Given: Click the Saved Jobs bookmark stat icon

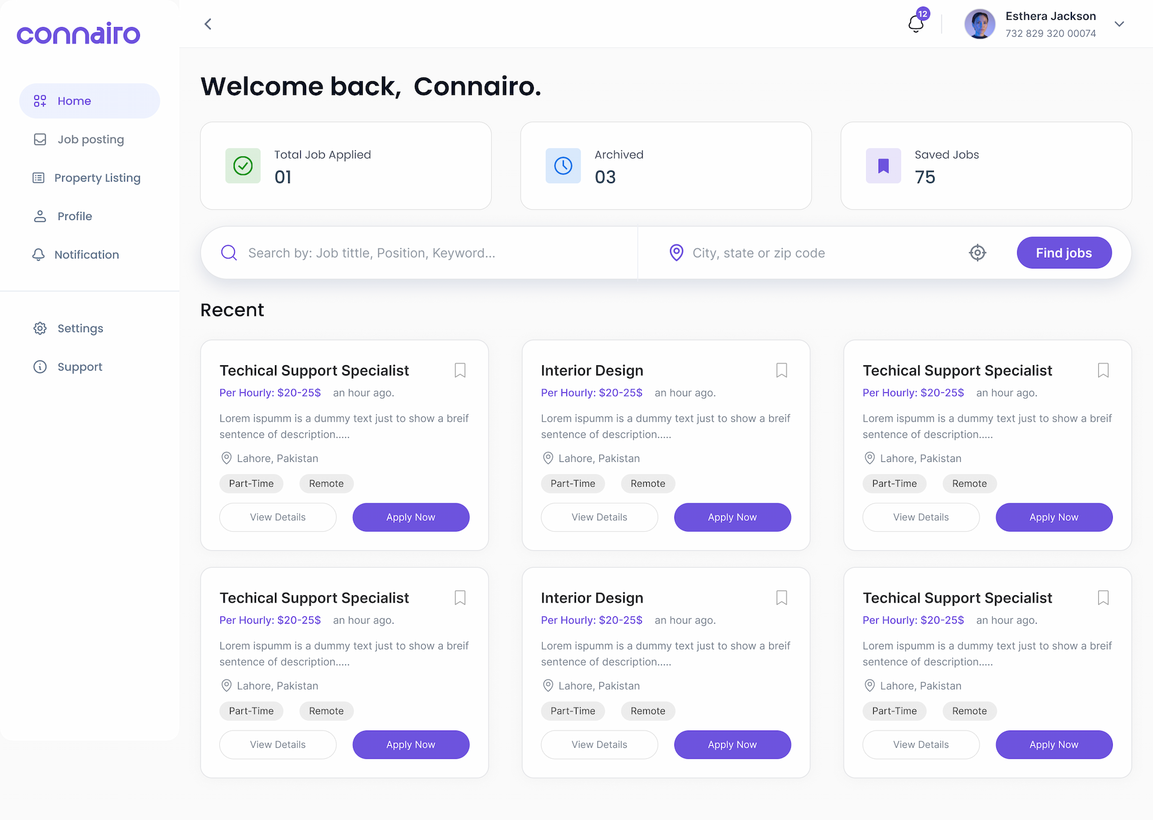Looking at the screenshot, I should (x=883, y=165).
